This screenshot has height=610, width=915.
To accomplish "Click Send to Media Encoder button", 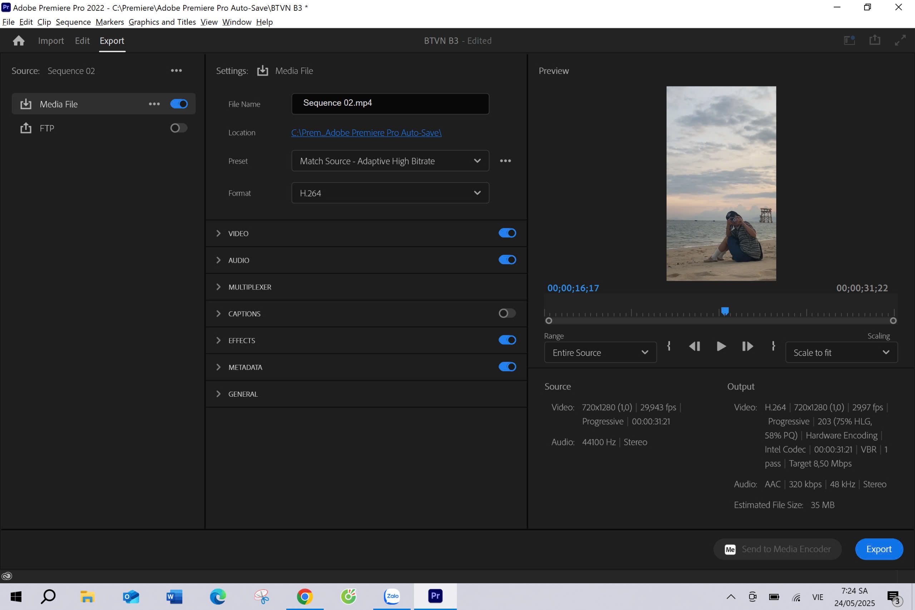I will [x=777, y=549].
